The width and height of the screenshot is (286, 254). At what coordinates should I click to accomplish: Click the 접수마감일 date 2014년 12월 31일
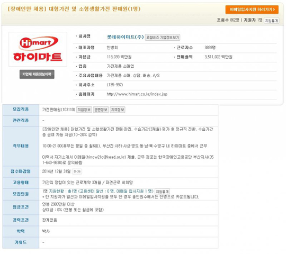click(56, 171)
